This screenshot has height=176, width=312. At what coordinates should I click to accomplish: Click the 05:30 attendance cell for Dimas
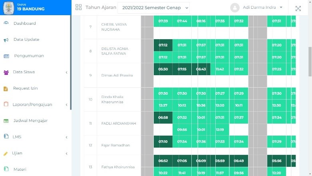pos(163,69)
